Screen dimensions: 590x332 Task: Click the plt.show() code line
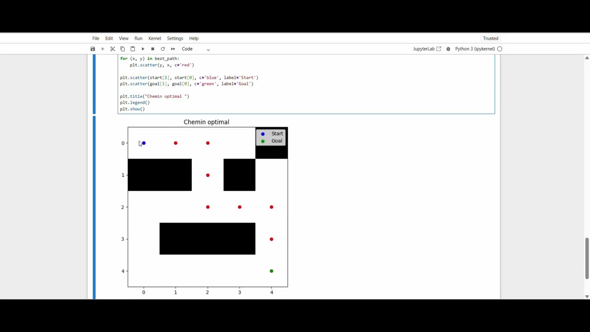pos(132,109)
